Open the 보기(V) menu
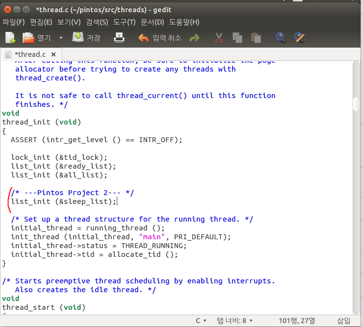The width and height of the screenshot is (363, 327). 69,22
